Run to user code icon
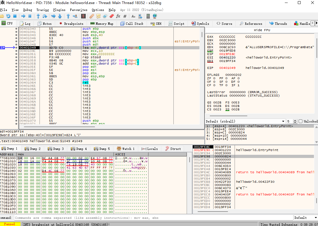 75,16
